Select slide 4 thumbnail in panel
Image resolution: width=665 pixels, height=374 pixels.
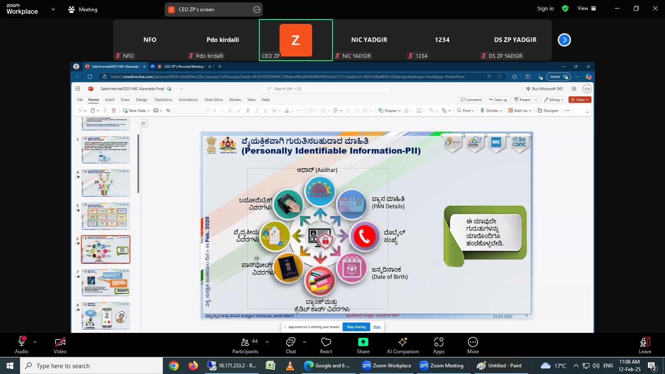pos(106,183)
